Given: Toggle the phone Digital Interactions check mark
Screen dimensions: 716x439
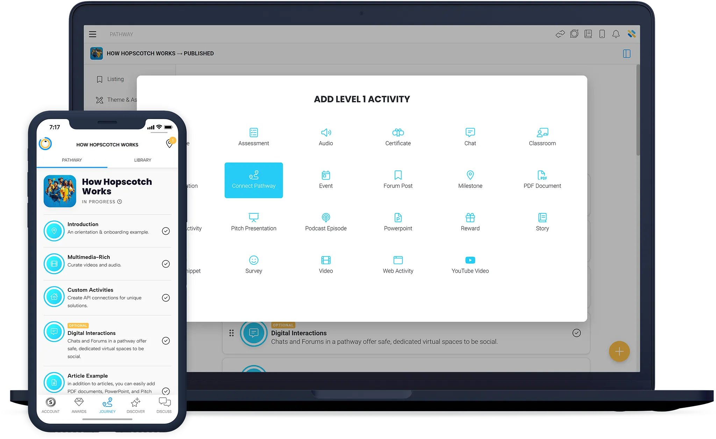Looking at the screenshot, I should 166,341.
